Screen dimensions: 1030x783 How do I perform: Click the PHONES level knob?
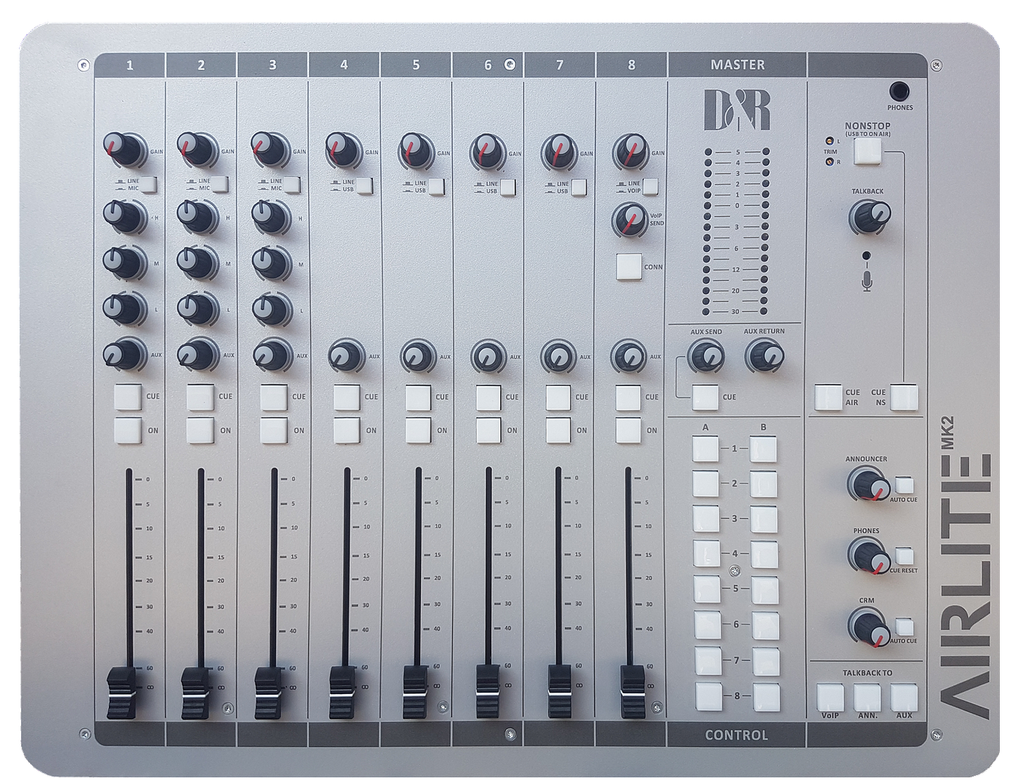(868, 555)
